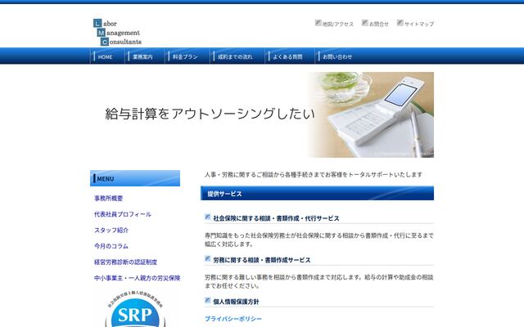This screenshot has width=524, height=327.
Task: Click the icon beside お問合せ in header
Action: pyautogui.click(x=365, y=23)
